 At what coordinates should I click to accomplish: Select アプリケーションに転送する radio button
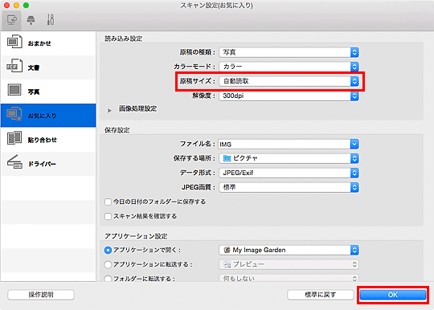pyautogui.click(x=108, y=265)
